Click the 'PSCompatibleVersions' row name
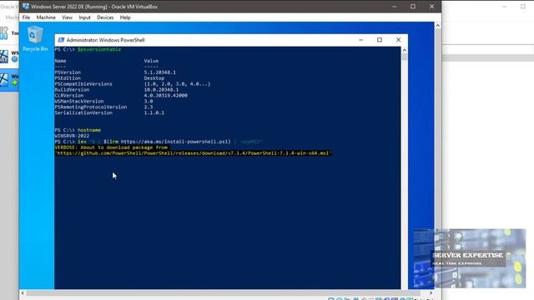 point(83,84)
